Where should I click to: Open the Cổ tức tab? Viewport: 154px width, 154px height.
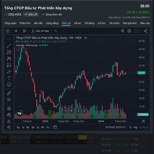point(102,23)
